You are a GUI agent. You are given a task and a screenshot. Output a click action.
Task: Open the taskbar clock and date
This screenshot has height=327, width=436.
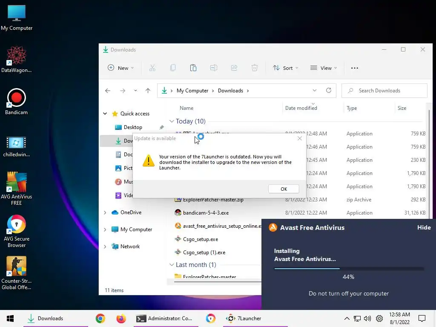point(399,318)
